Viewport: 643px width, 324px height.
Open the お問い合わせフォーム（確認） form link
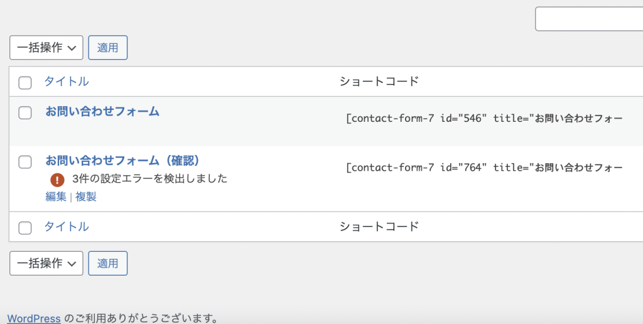point(122,160)
